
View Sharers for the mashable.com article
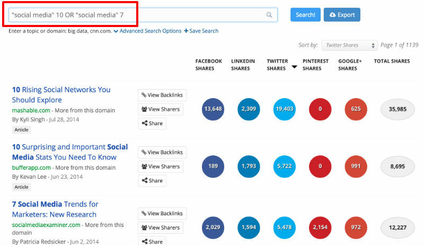(161, 109)
